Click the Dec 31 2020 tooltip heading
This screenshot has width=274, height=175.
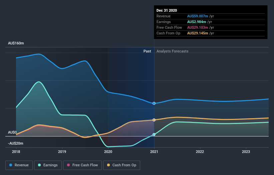click(x=167, y=10)
